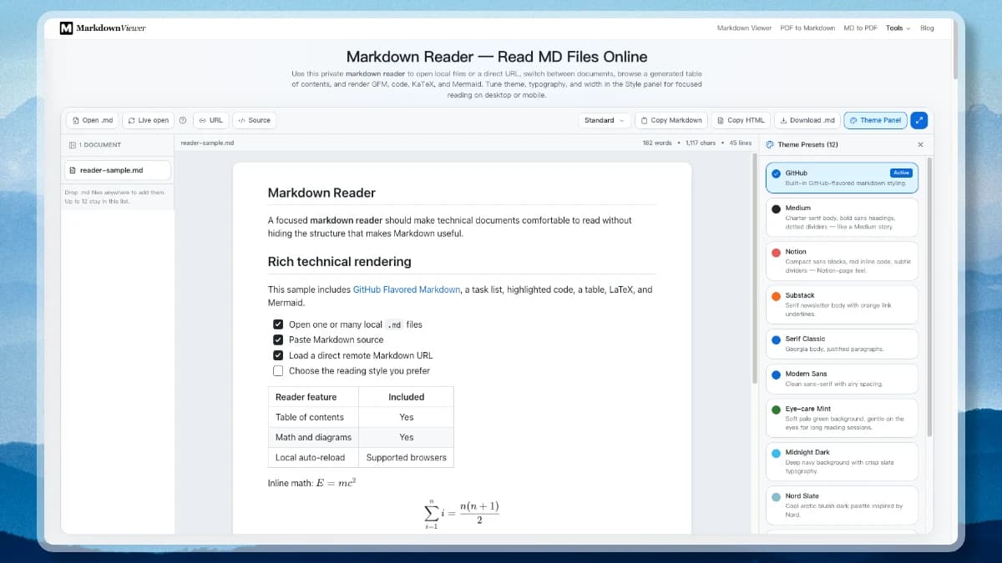Select the Substack theme's orange swatch

[x=777, y=296]
